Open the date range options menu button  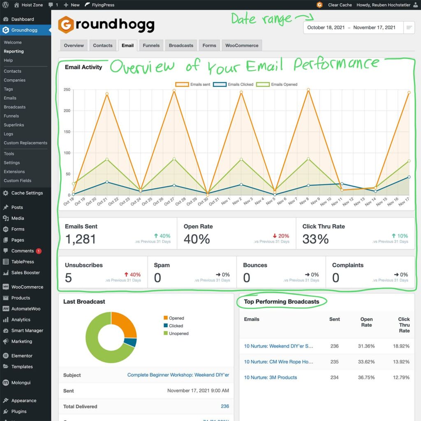(409, 28)
